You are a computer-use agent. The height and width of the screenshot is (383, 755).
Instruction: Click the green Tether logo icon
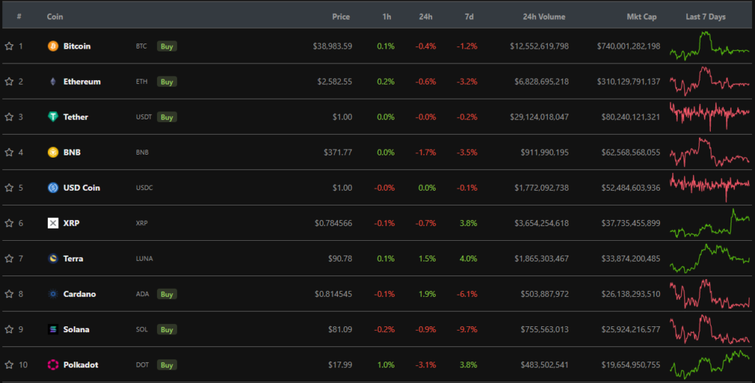pyautogui.click(x=53, y=117)
